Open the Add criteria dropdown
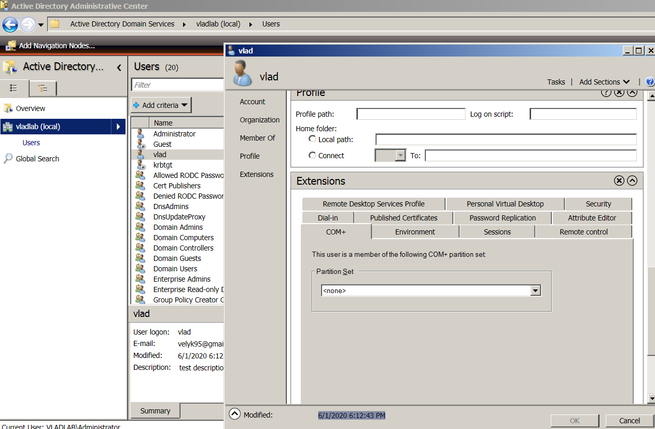This screenshot has width=655, height=429. click(x=161, y=105)
